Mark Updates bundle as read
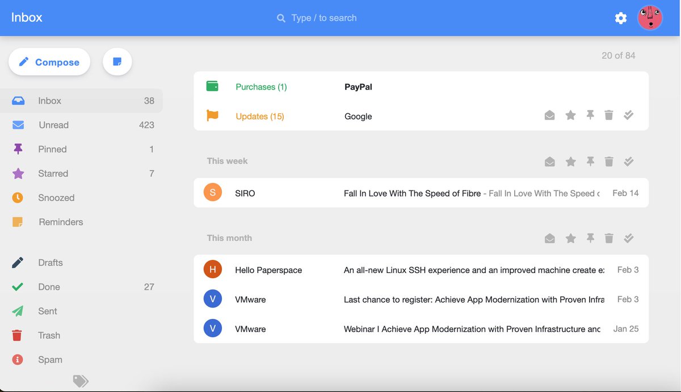 coord(549,116)
